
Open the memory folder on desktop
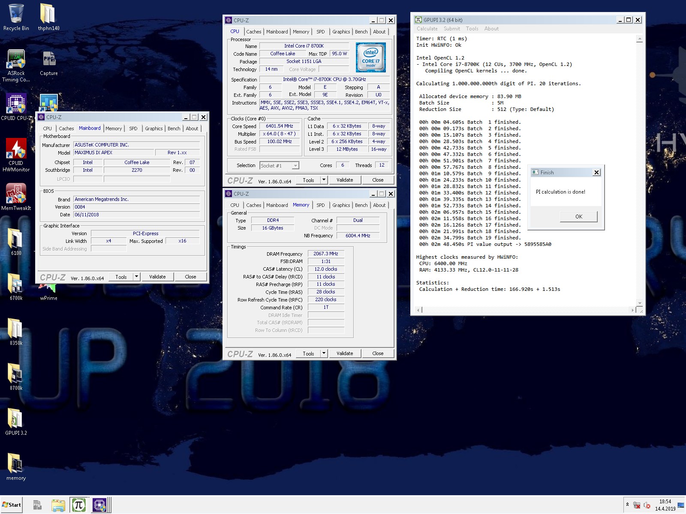(16, 467)
